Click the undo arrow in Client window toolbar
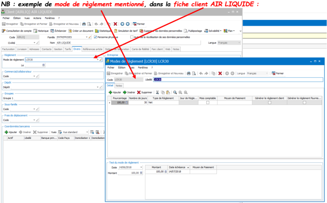 96,24
